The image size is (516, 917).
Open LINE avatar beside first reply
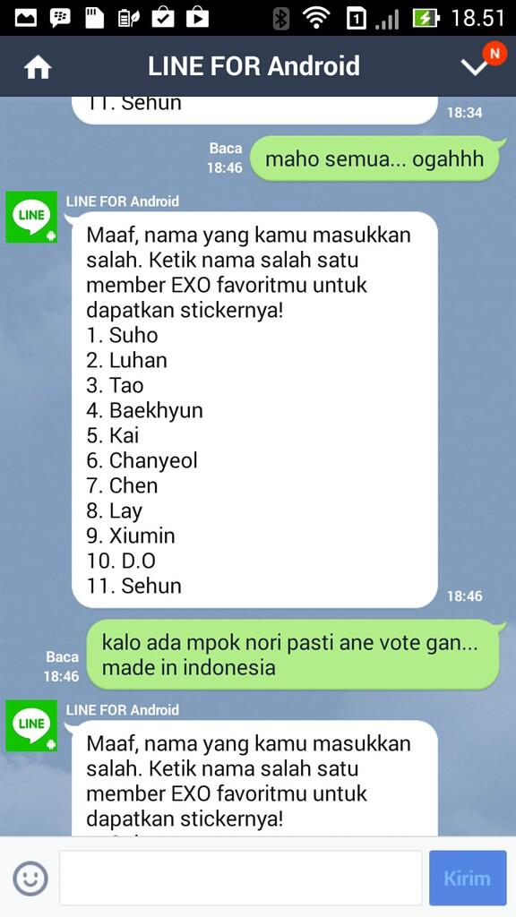click(x=31, y=217)
